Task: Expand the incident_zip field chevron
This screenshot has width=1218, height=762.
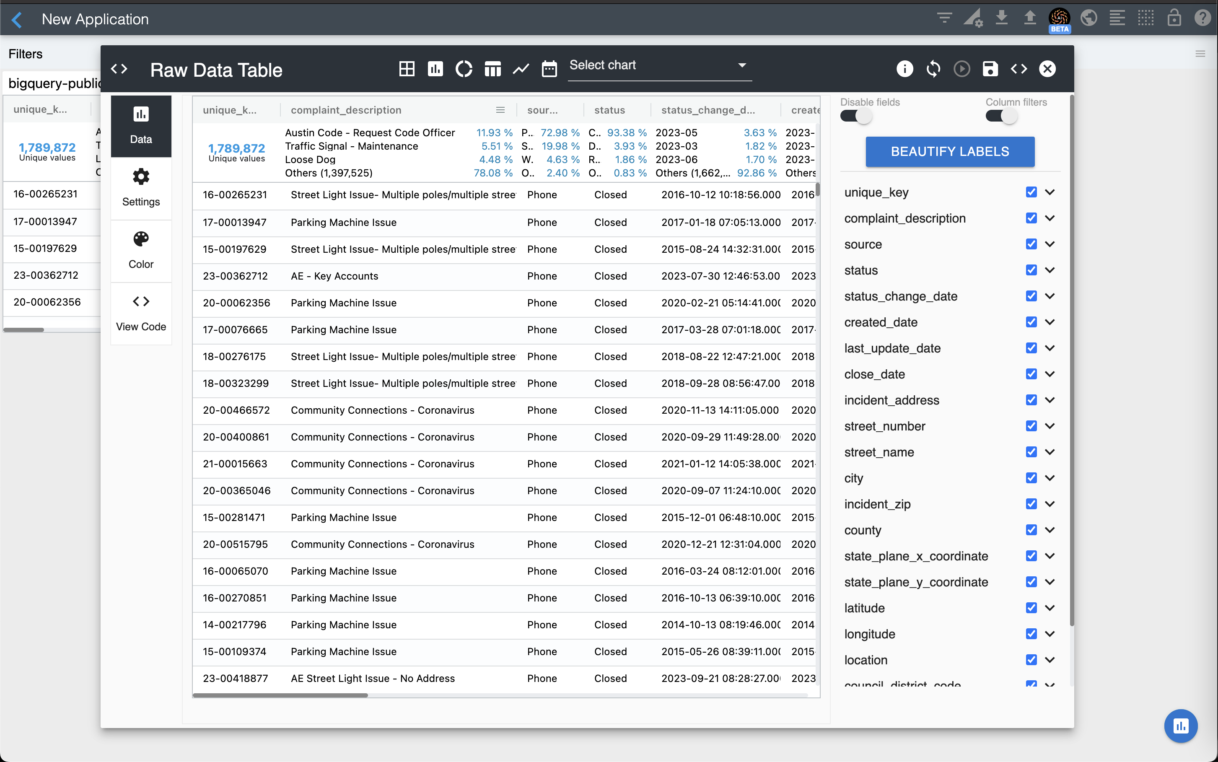Action: [1050, 504]
